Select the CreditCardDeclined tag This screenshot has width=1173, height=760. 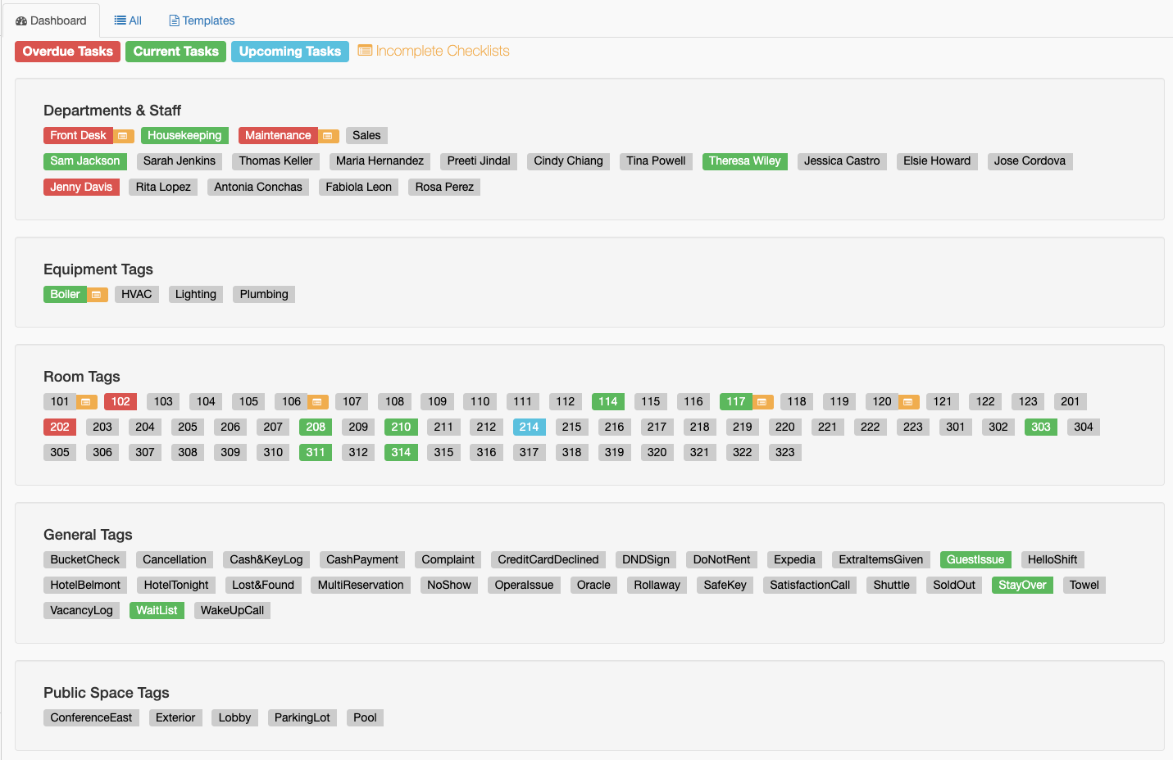click(x=548, y=560)
